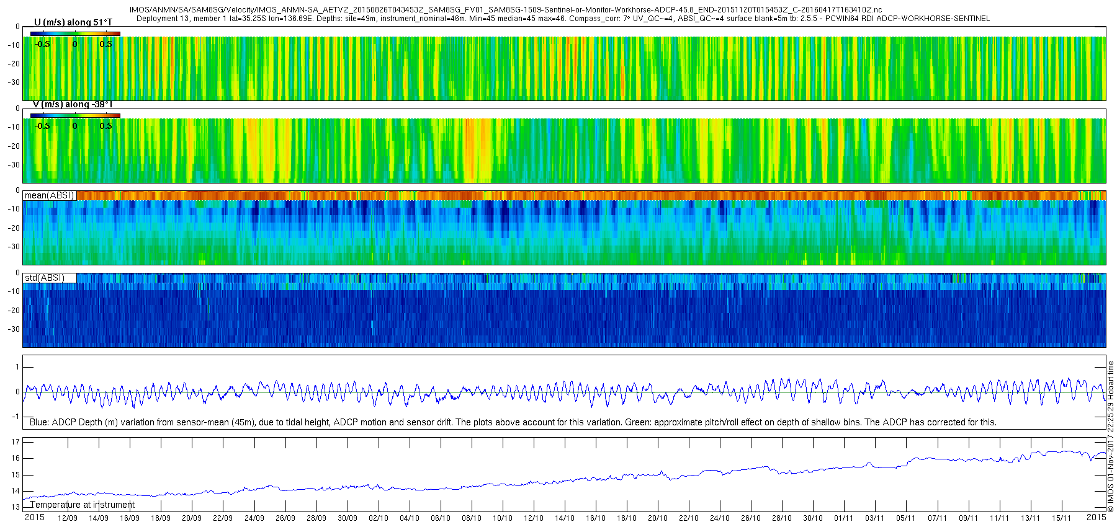Click the '14/10' date tick label
Screen dimensions: 1117x527
coord(564,518)
